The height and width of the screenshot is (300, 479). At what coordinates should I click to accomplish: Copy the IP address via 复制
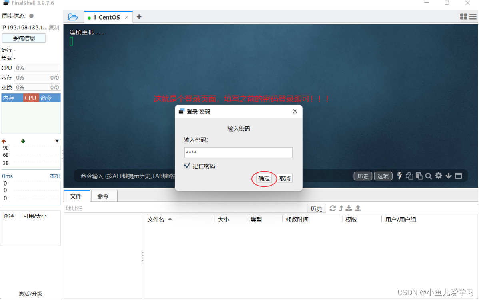54,27
